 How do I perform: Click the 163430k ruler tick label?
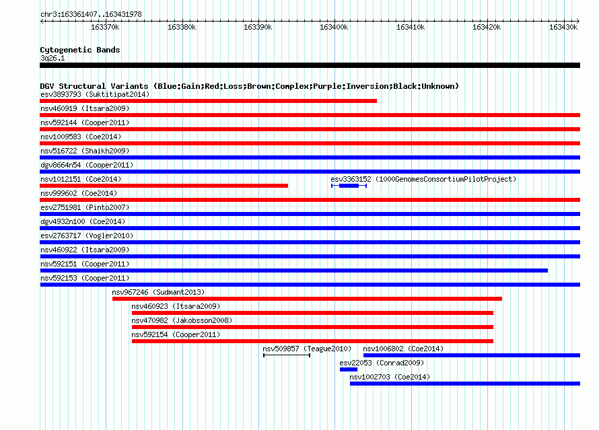tap(563, 28)
